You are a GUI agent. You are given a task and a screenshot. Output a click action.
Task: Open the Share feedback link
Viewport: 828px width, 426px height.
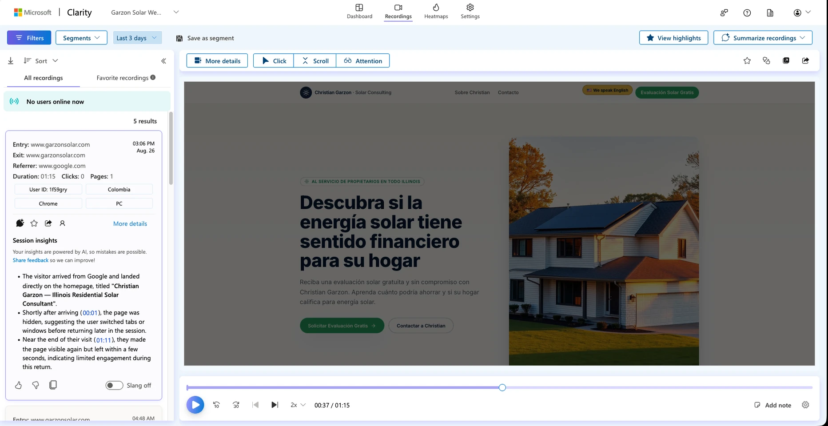(30, 260)
